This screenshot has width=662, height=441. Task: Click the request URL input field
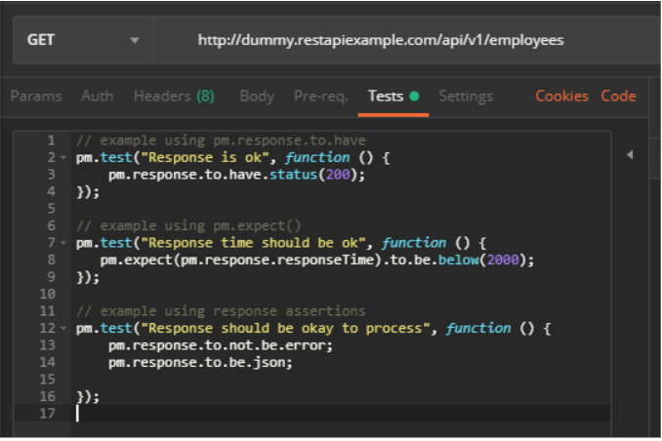(x=381, y=41)
